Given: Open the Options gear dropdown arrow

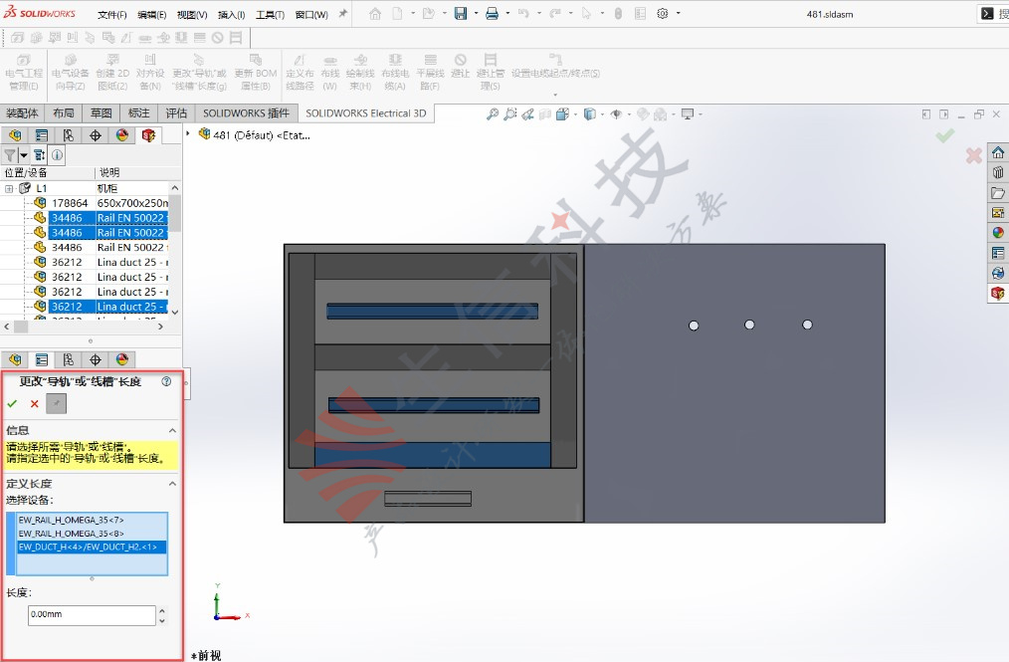Looking at the screenshot, I should (x=679, y=14).
